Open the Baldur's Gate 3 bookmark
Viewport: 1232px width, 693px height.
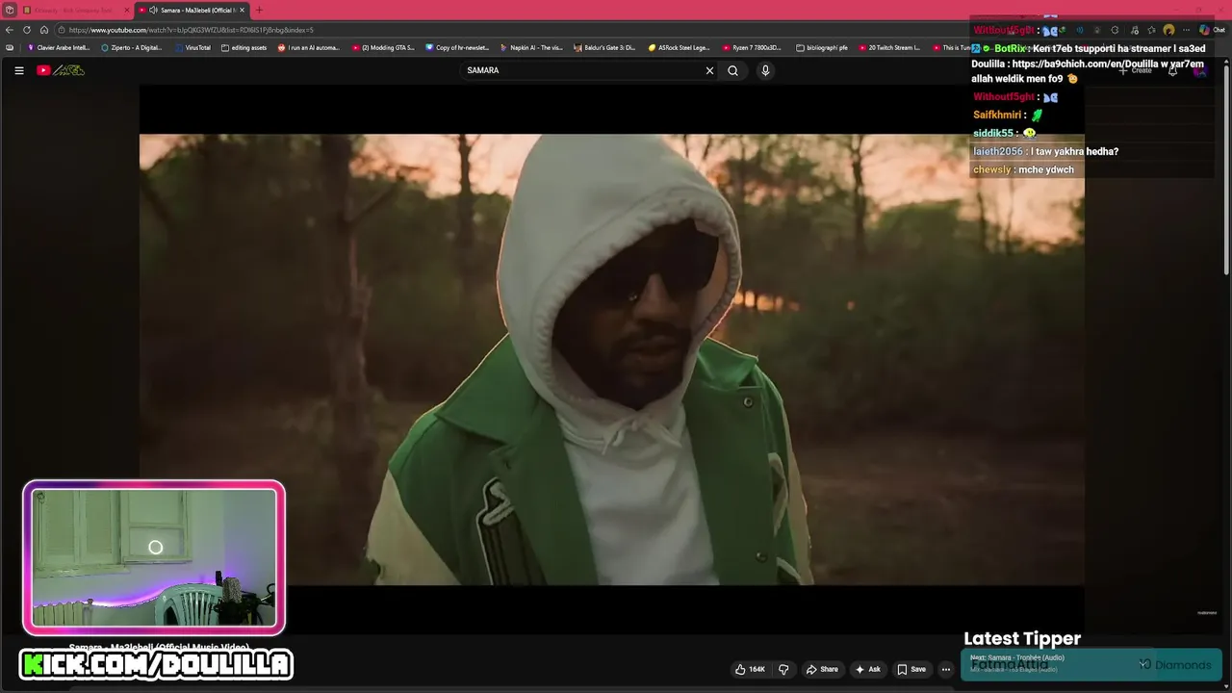604,47
